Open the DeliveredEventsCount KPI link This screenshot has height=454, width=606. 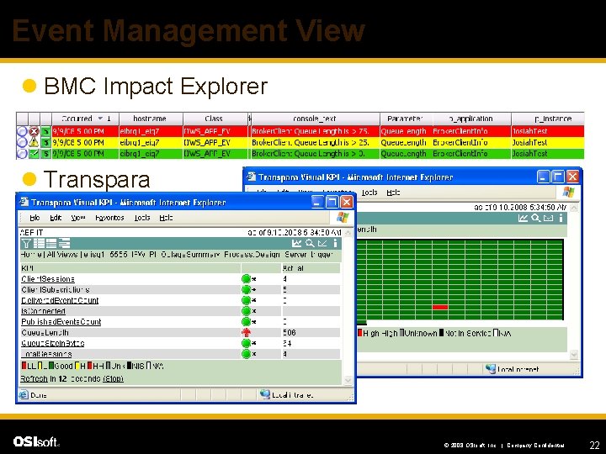coord(60,300)
